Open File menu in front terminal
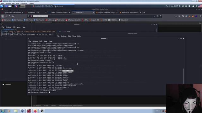Screen dimensions: 202x113 30,41
